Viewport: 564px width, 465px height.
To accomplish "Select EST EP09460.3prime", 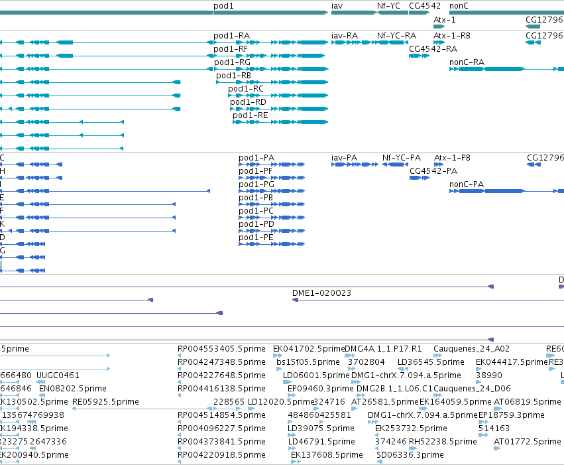I will [321, 389].
